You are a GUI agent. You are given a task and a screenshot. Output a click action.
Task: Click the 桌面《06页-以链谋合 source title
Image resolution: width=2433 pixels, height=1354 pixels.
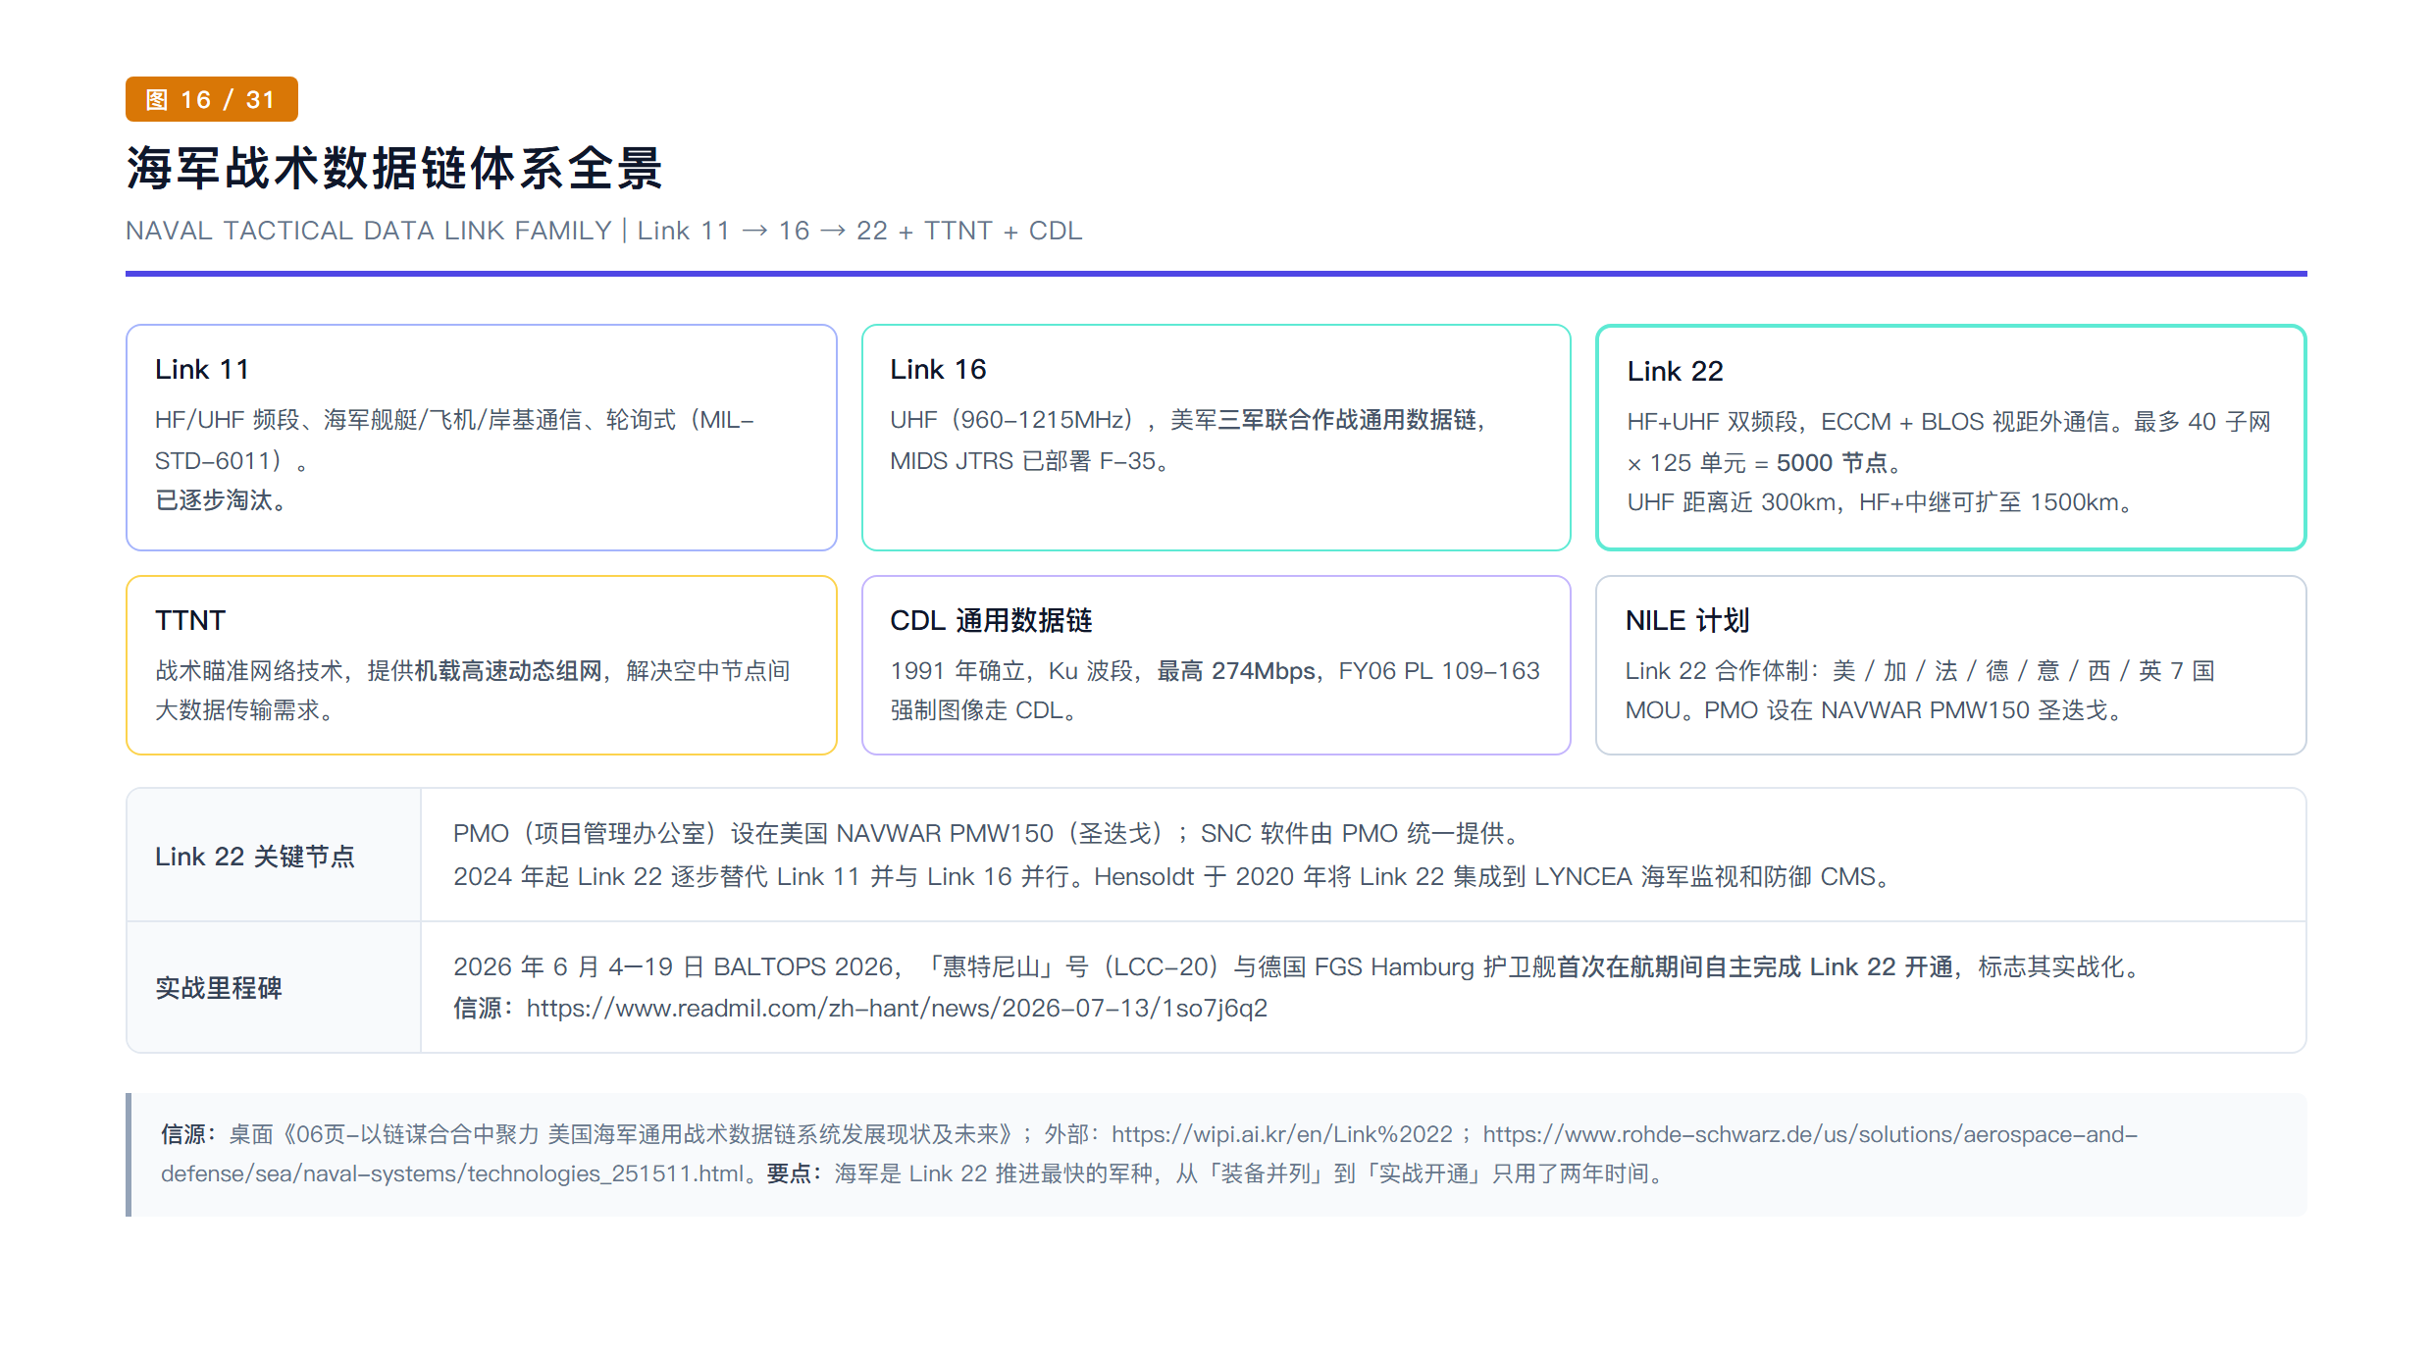(624, 1134)
